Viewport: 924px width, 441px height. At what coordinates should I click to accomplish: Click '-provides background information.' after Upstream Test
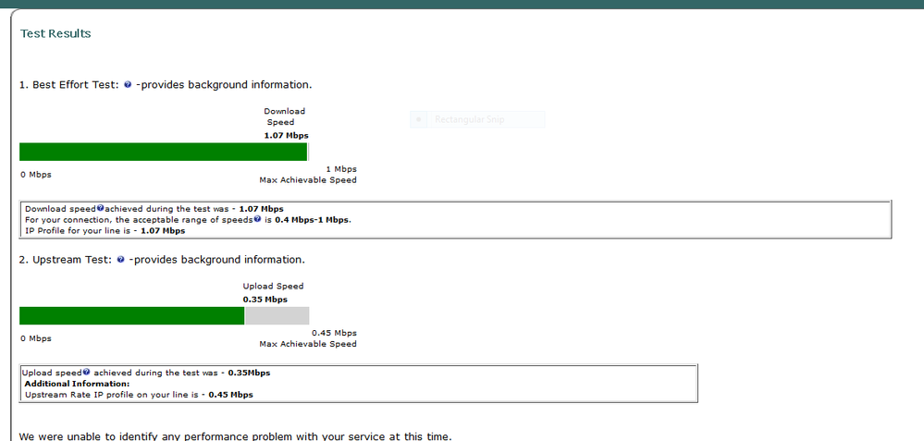tap(216, 260)
